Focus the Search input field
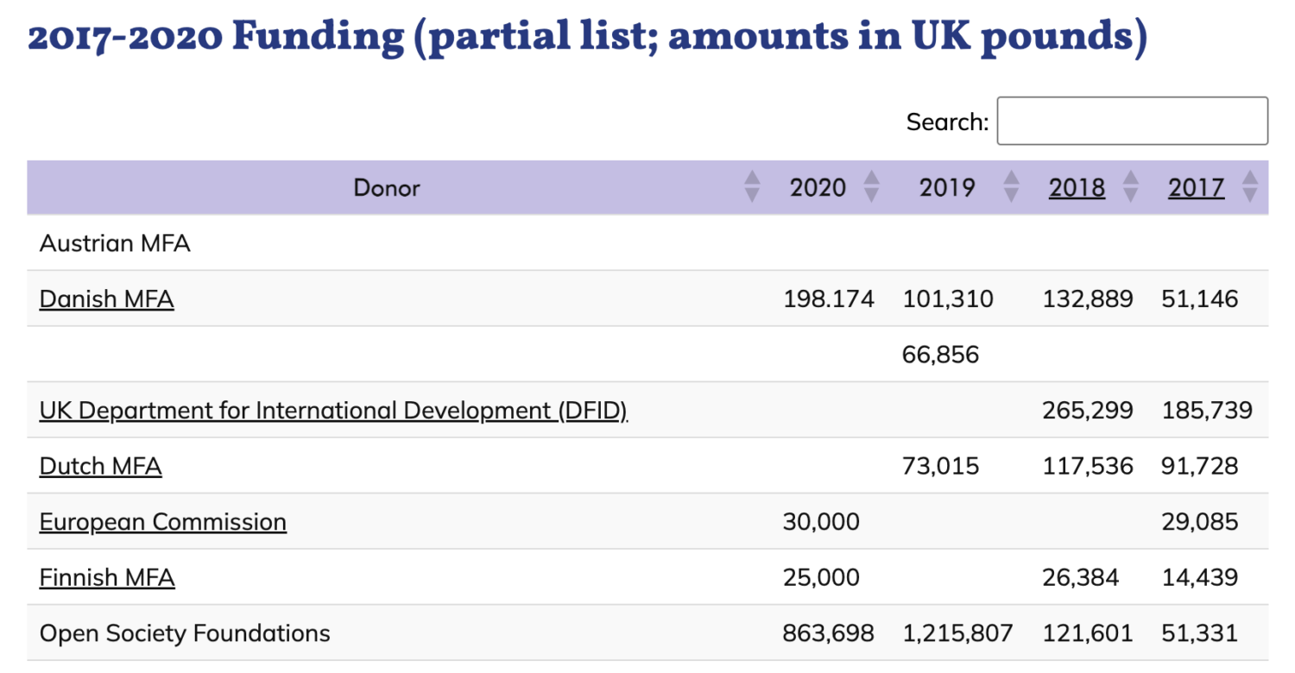 (1132, 121)
